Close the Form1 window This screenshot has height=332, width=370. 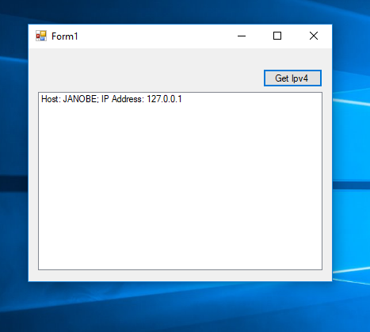[x=314, y=36]
